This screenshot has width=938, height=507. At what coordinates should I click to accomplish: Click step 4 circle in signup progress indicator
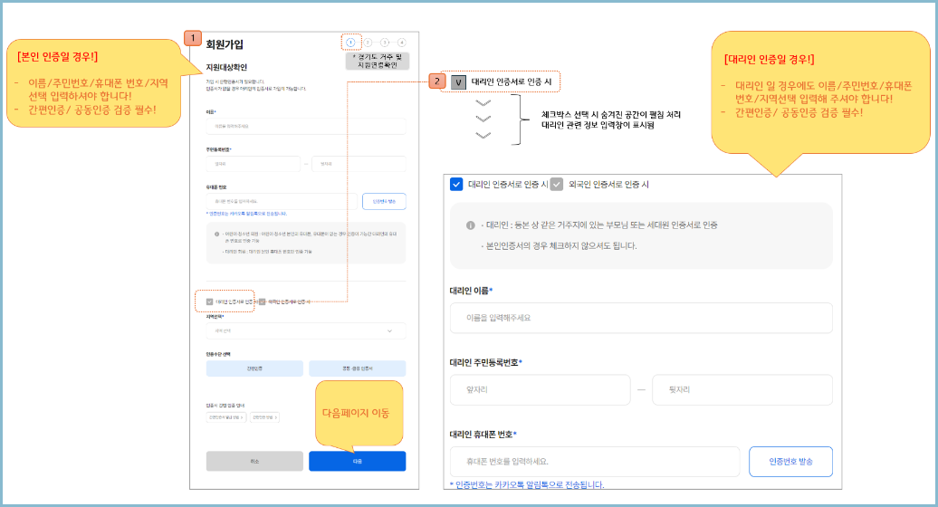(x=401, y=43)
